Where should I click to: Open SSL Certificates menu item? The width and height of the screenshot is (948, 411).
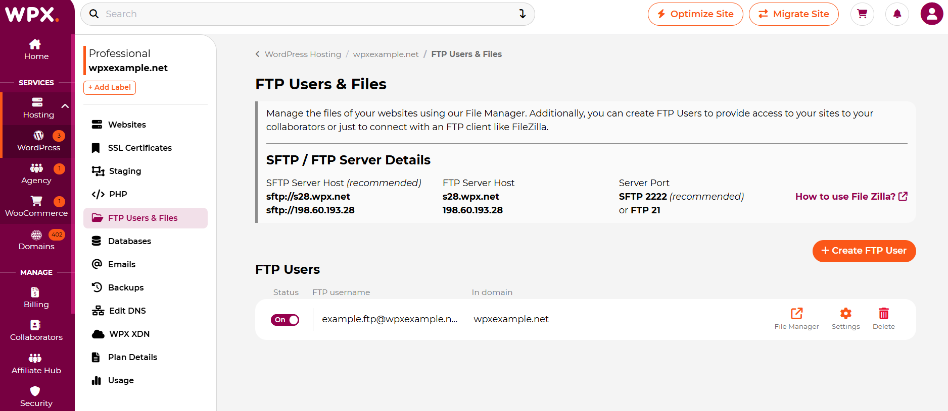click(x=146, y=148)
